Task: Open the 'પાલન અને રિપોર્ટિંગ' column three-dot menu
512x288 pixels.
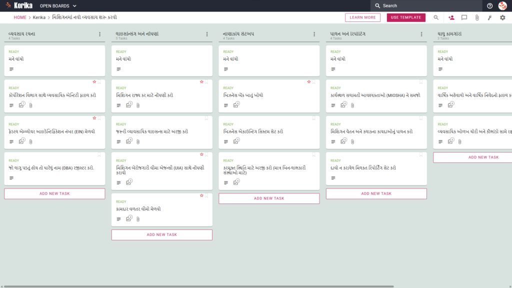Action: (x=421, y=34)
